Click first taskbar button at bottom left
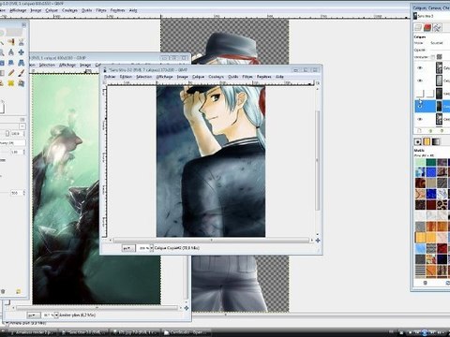This screenshot has width=450, height=337. click(32, 332)
